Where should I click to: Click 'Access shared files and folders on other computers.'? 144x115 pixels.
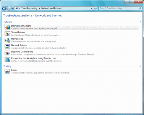point(35,35)
